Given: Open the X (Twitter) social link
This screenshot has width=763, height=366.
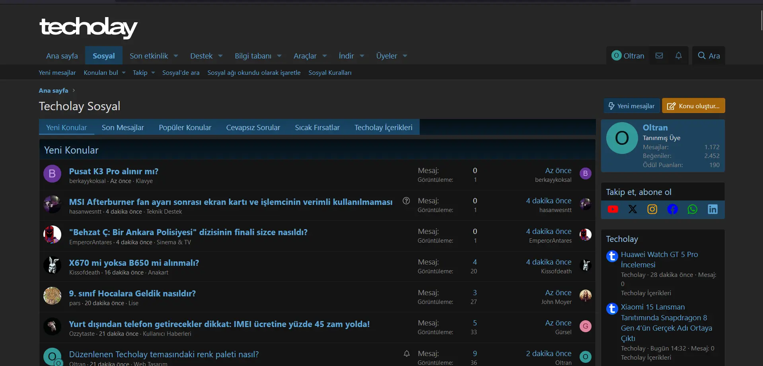Looking at the screenshot, I should click(633, 209).
